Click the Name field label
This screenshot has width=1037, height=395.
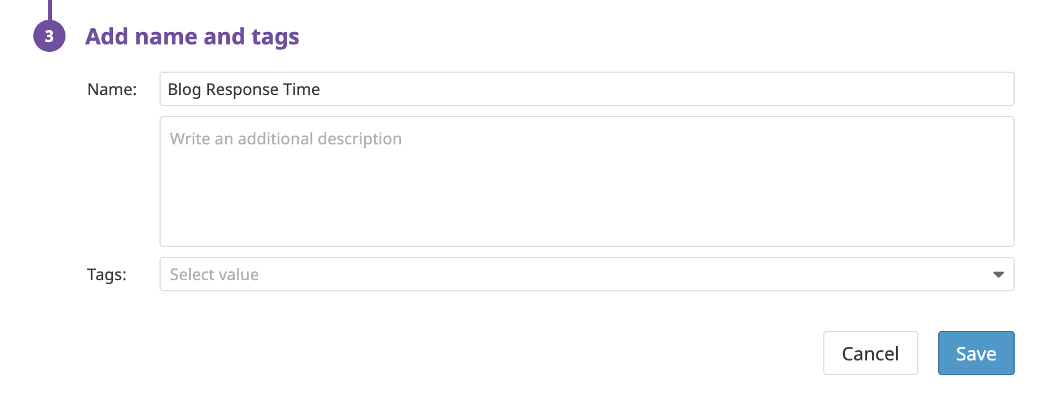pos(114,89)
